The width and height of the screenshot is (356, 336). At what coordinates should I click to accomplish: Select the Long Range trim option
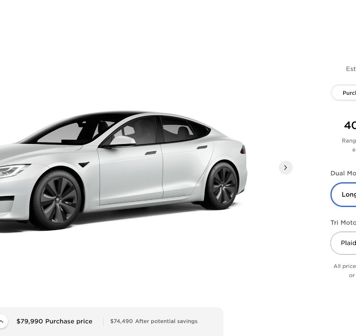point(343,194)
